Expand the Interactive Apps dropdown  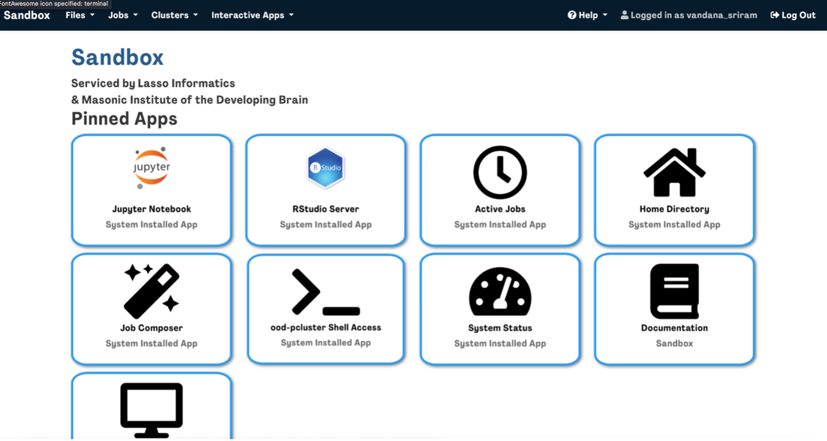253,15
